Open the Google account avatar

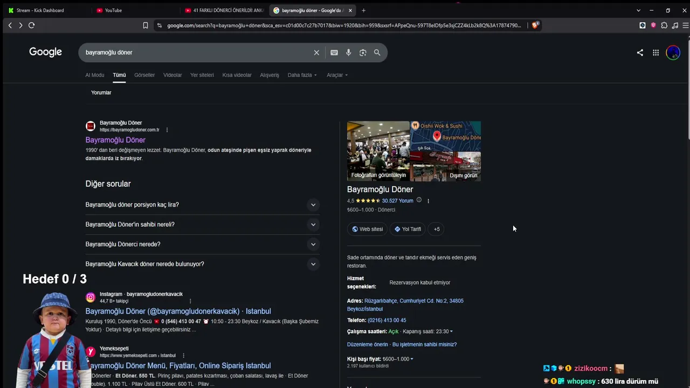(673, 52)
